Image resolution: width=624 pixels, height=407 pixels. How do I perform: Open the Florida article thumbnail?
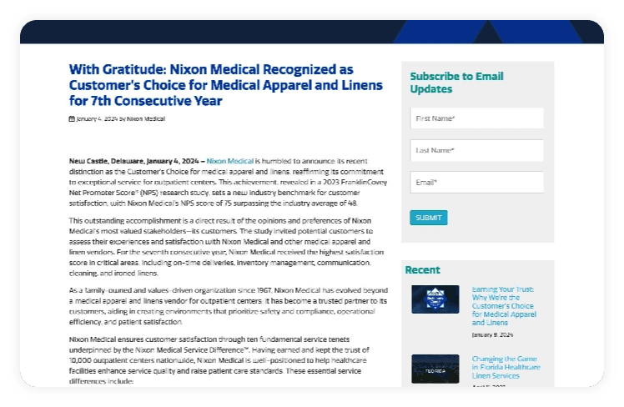pos(435,369)
